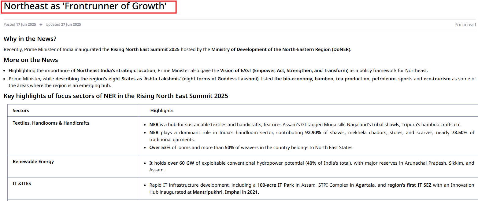Screen dimensions: 478x201
Task: Click the sparkle icon between the dates
Action: tap(41, 25)
